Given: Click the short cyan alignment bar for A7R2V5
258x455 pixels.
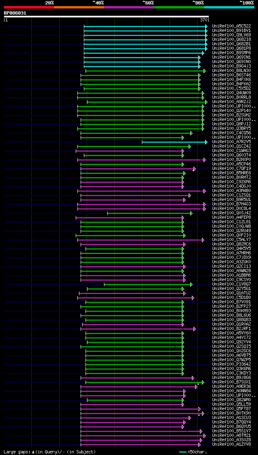Looking at the screenshot, I should [175, 142].
